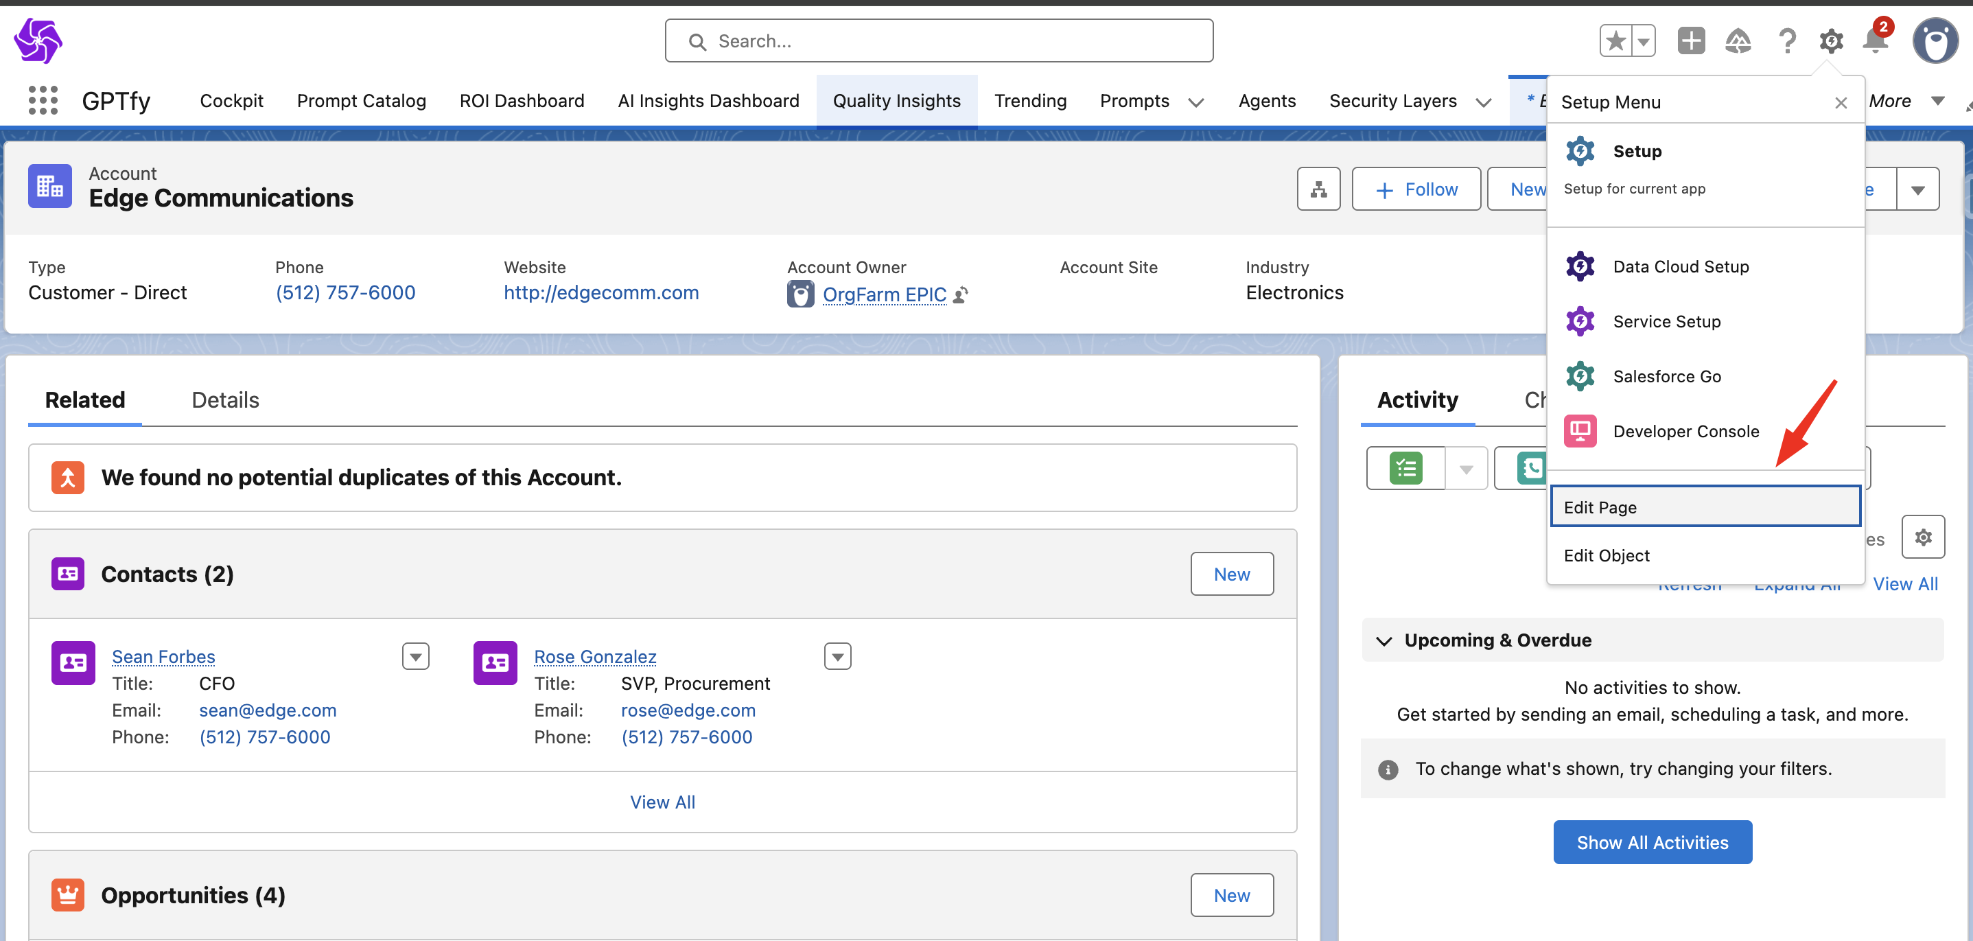Close the Setup Menu panel
The height and width of the screenshot is (941, 1973).
click(1841, 103)
